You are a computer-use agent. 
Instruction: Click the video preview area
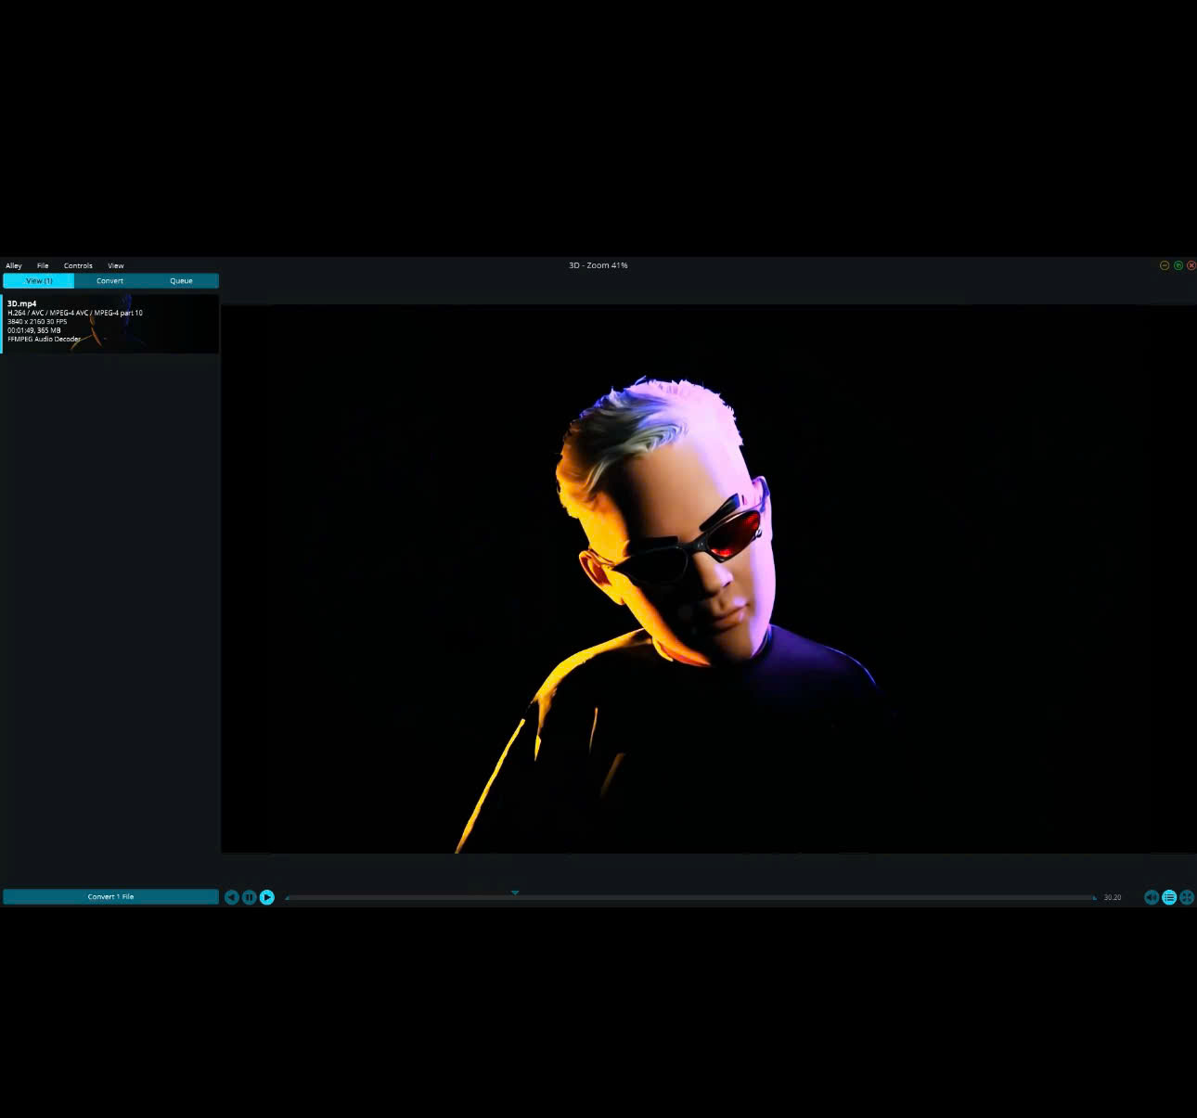coord(709,579)
